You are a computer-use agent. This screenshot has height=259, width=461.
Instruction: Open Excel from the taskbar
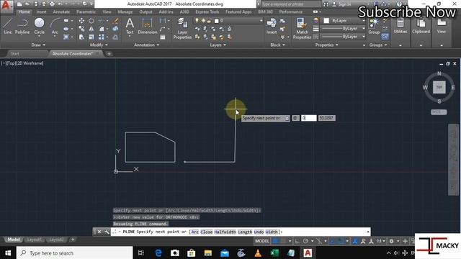pyautogui.click(x=274, y=253)
